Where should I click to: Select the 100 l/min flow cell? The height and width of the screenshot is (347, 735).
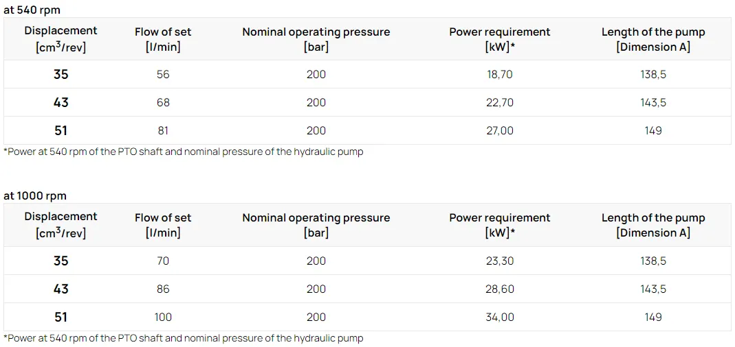163,317
